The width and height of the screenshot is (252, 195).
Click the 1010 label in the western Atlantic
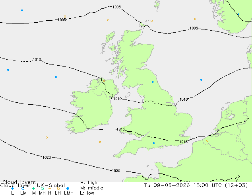click(37, 60)
